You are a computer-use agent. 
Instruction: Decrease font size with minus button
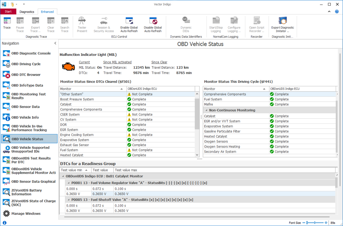coord(304,223)
